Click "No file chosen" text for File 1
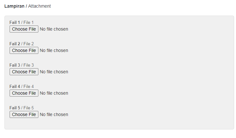Screen dimensions: 236x138 point(54,29)
